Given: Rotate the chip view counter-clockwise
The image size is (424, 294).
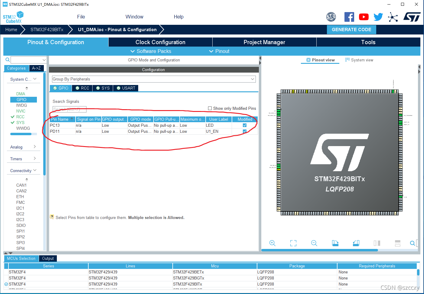Looking at the screenshot, I should pos(356,243).
